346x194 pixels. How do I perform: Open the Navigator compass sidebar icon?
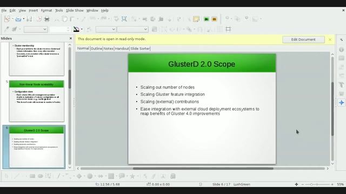click(341, 102)
